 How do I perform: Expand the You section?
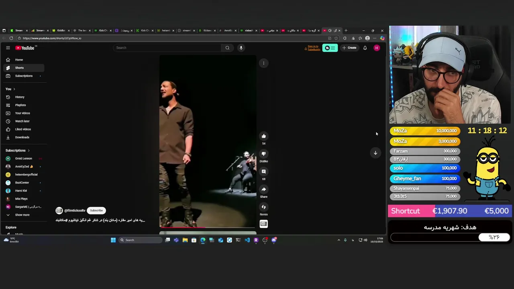click(10, 89)
